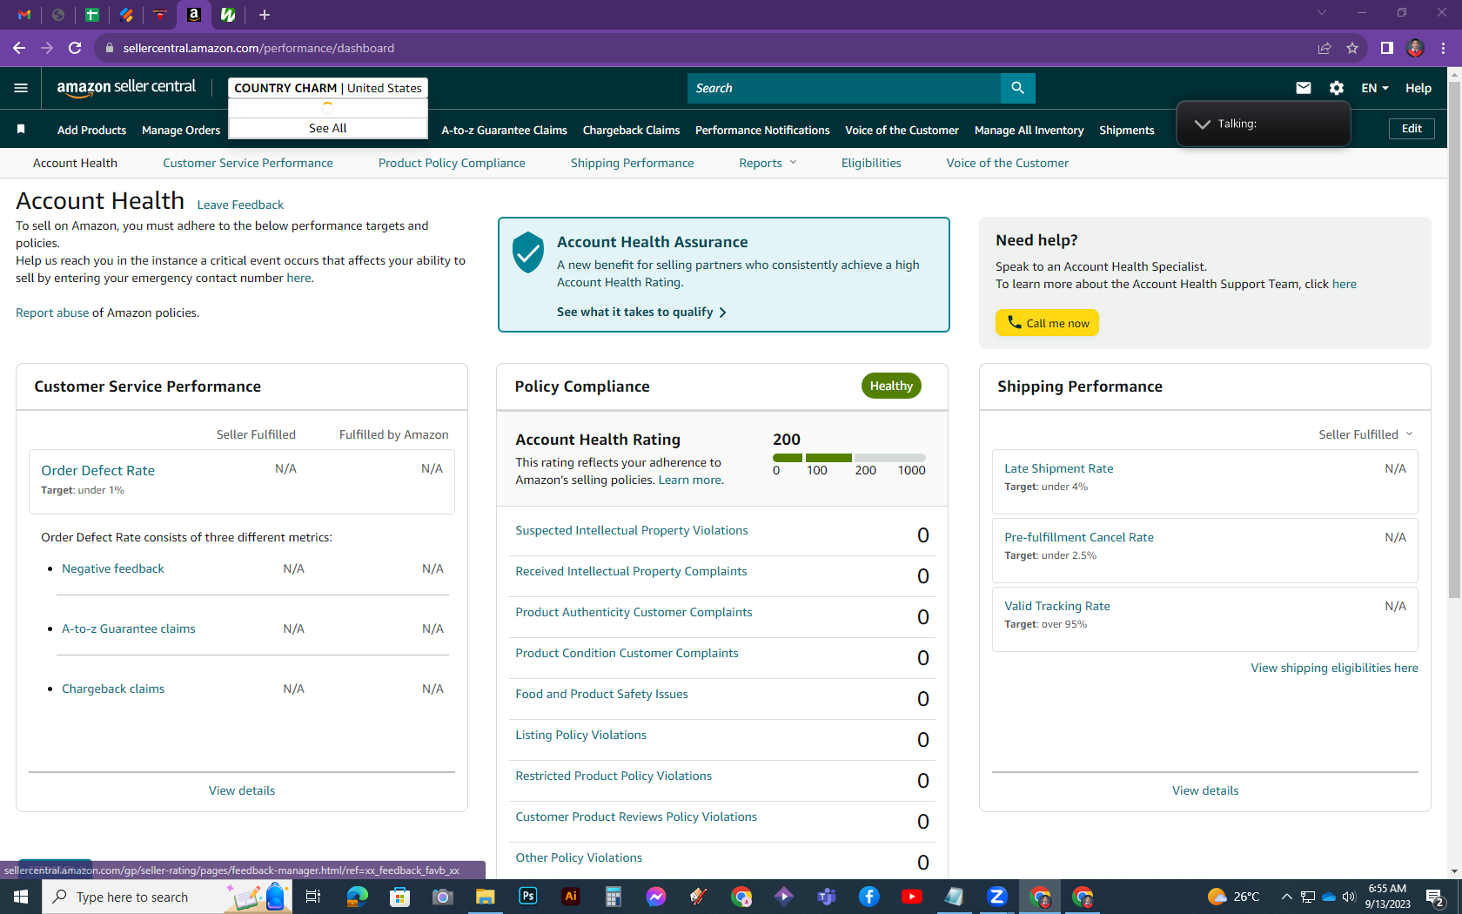Click the Account Health Rating progress bar
The height and width of the screenshot is (914, 1462).
[x=849, y=458]
